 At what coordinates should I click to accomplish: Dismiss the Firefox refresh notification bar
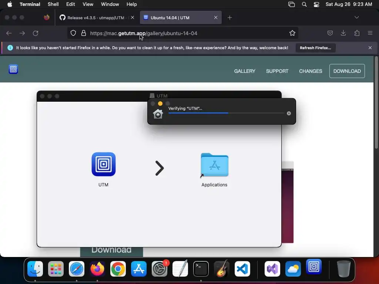370,48
